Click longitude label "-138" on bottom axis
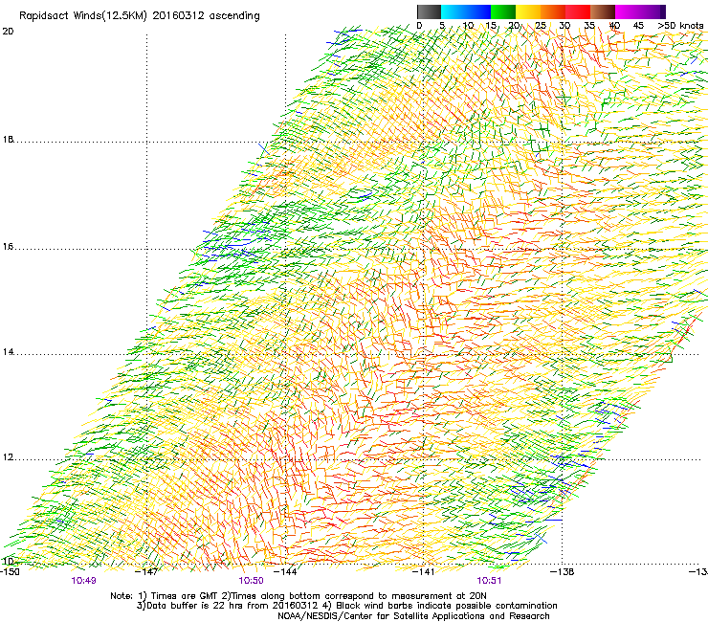 (x=563, y=572)
